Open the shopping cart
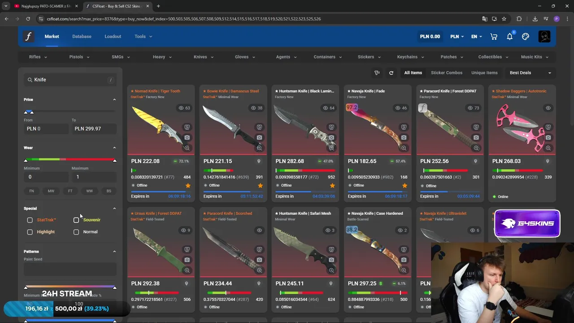 pos(494,36)
